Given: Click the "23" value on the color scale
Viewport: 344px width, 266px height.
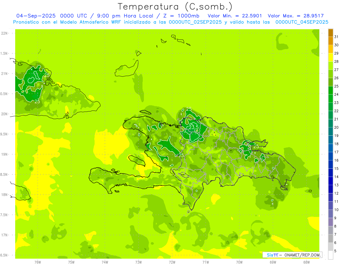Looking at the screenshot, I should 337,103.
